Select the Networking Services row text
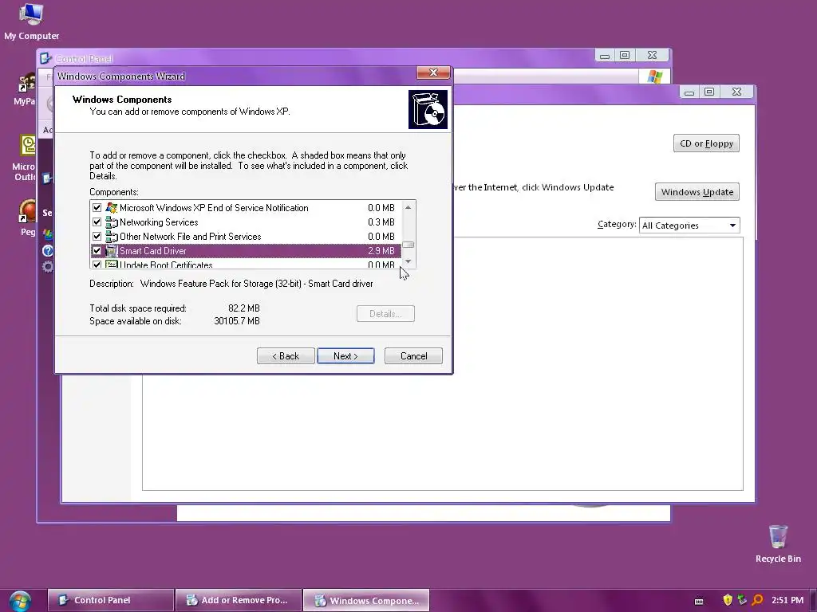The height and width of the screenshot is (612, 817). pos(159,222)
